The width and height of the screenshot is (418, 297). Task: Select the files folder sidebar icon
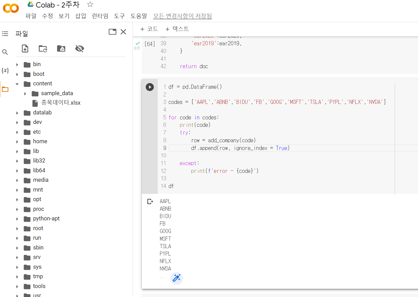pos(5,89)
